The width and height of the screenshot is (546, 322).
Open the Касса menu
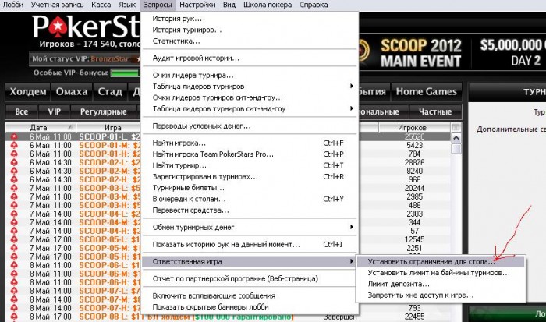101,5
